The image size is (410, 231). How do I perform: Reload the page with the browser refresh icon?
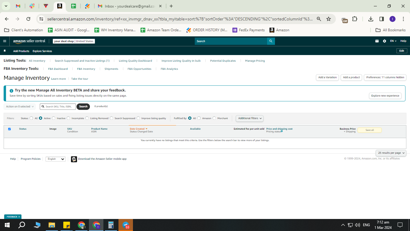(28, 19)
